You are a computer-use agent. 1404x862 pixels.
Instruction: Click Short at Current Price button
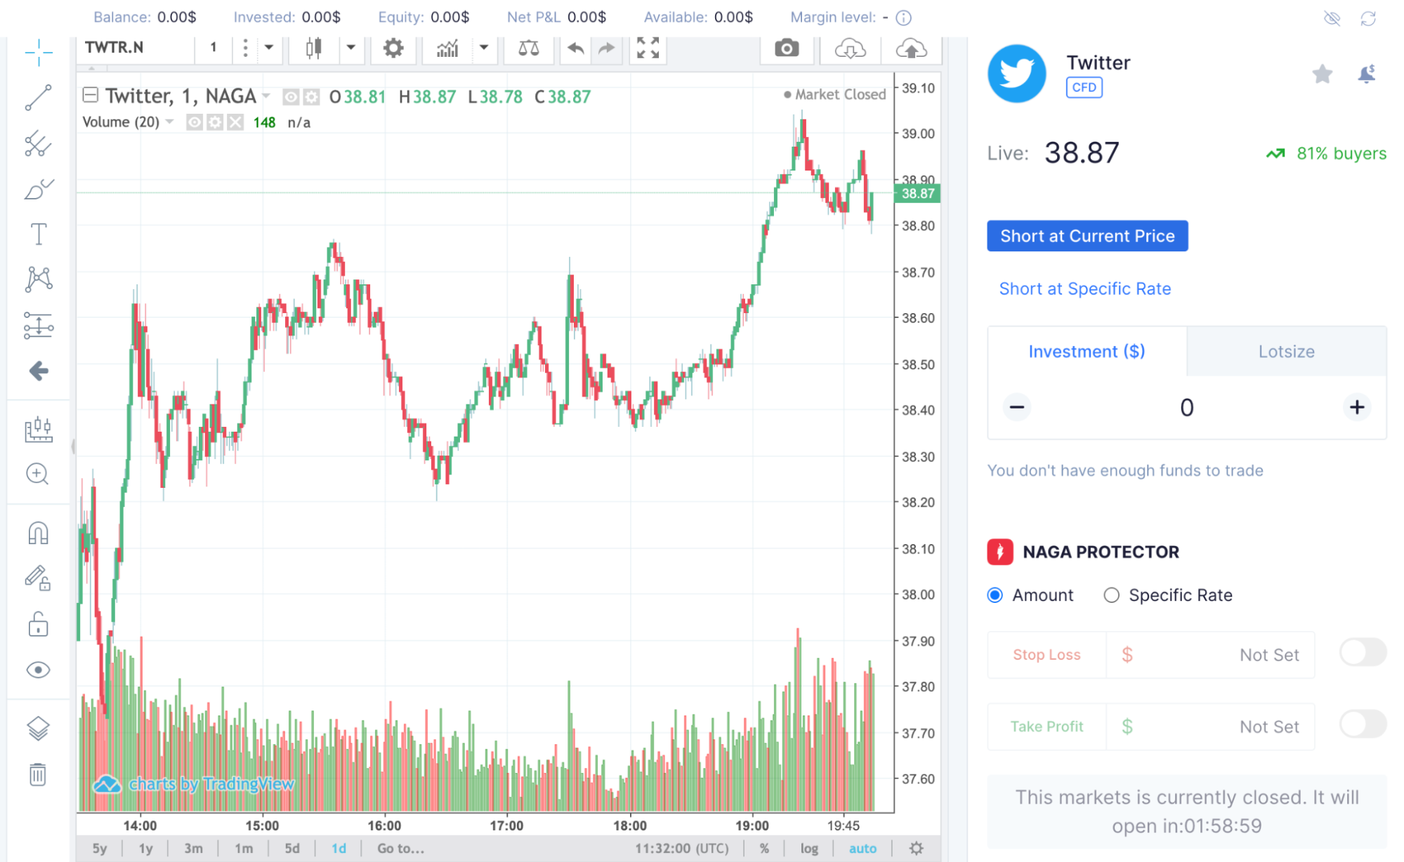click(x=1087, y=236)
